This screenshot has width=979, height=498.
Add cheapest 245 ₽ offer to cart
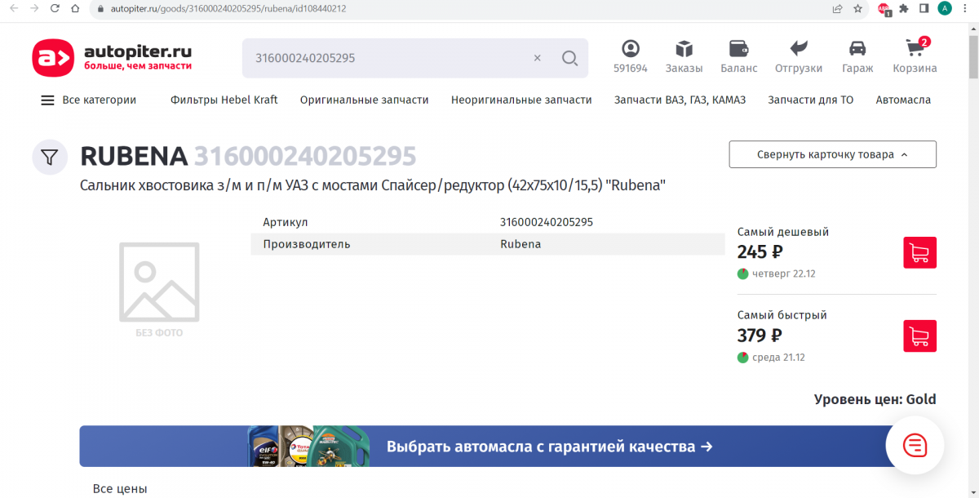(919, 252)
